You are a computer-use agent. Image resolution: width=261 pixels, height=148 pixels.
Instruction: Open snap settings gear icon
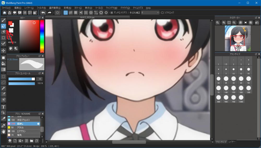tap(106, 13)
